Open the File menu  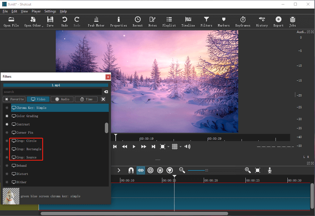5,11
